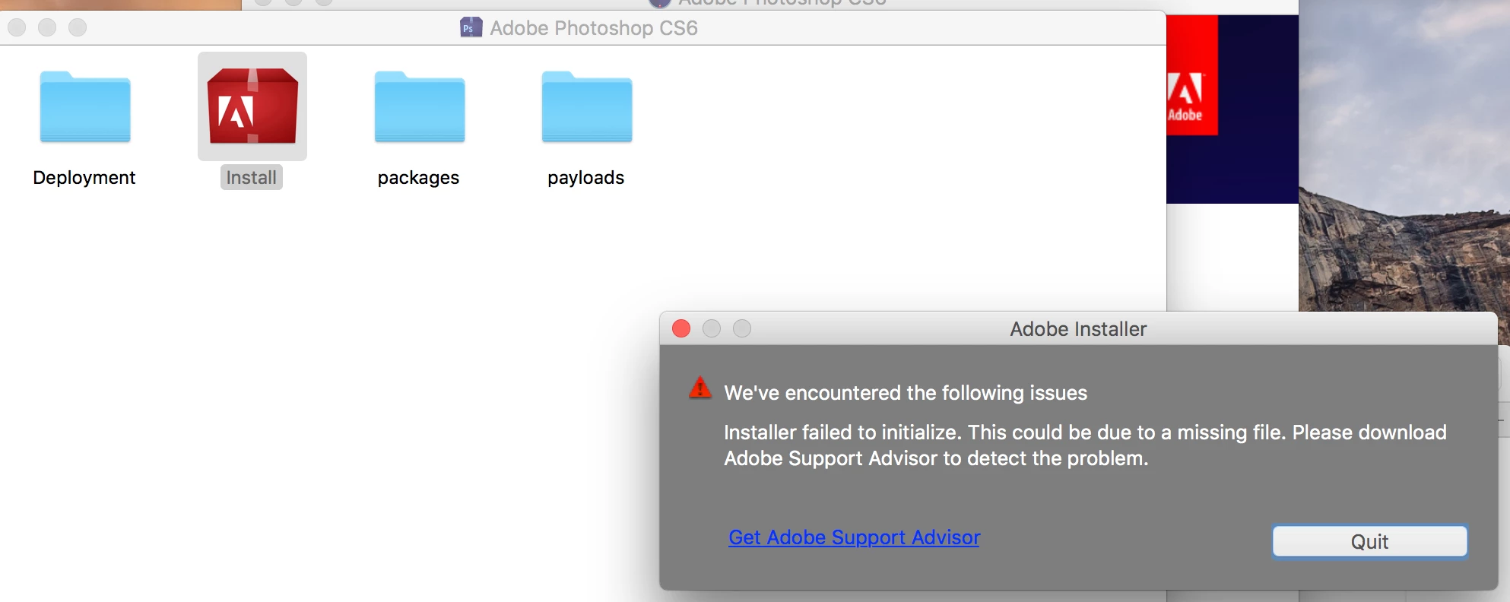Click the Quit button in Adobe Installer
This screenshot has height=602, width=1510.
pyautogui.click(x=1370, y=541)
